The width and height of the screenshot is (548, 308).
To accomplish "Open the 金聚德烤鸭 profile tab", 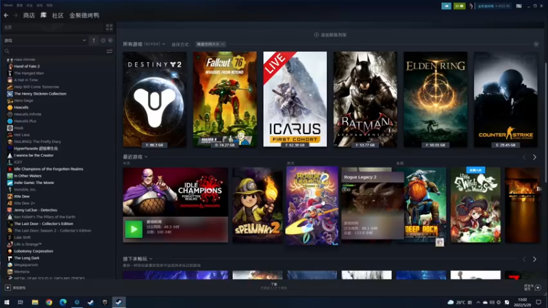I will coord(84,15).
